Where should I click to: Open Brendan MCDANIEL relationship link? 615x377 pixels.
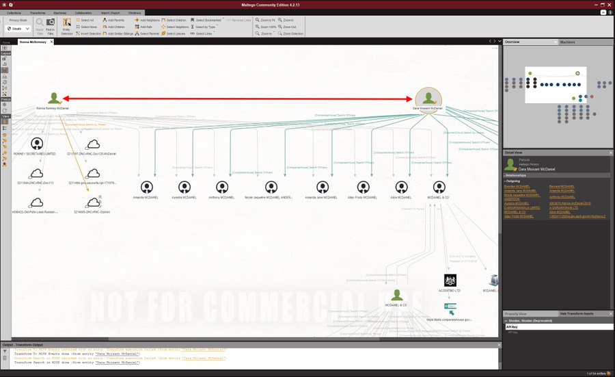point(517,186)
